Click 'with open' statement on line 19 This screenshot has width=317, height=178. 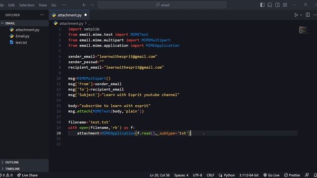pyautogui.click(x=101, y=128)
